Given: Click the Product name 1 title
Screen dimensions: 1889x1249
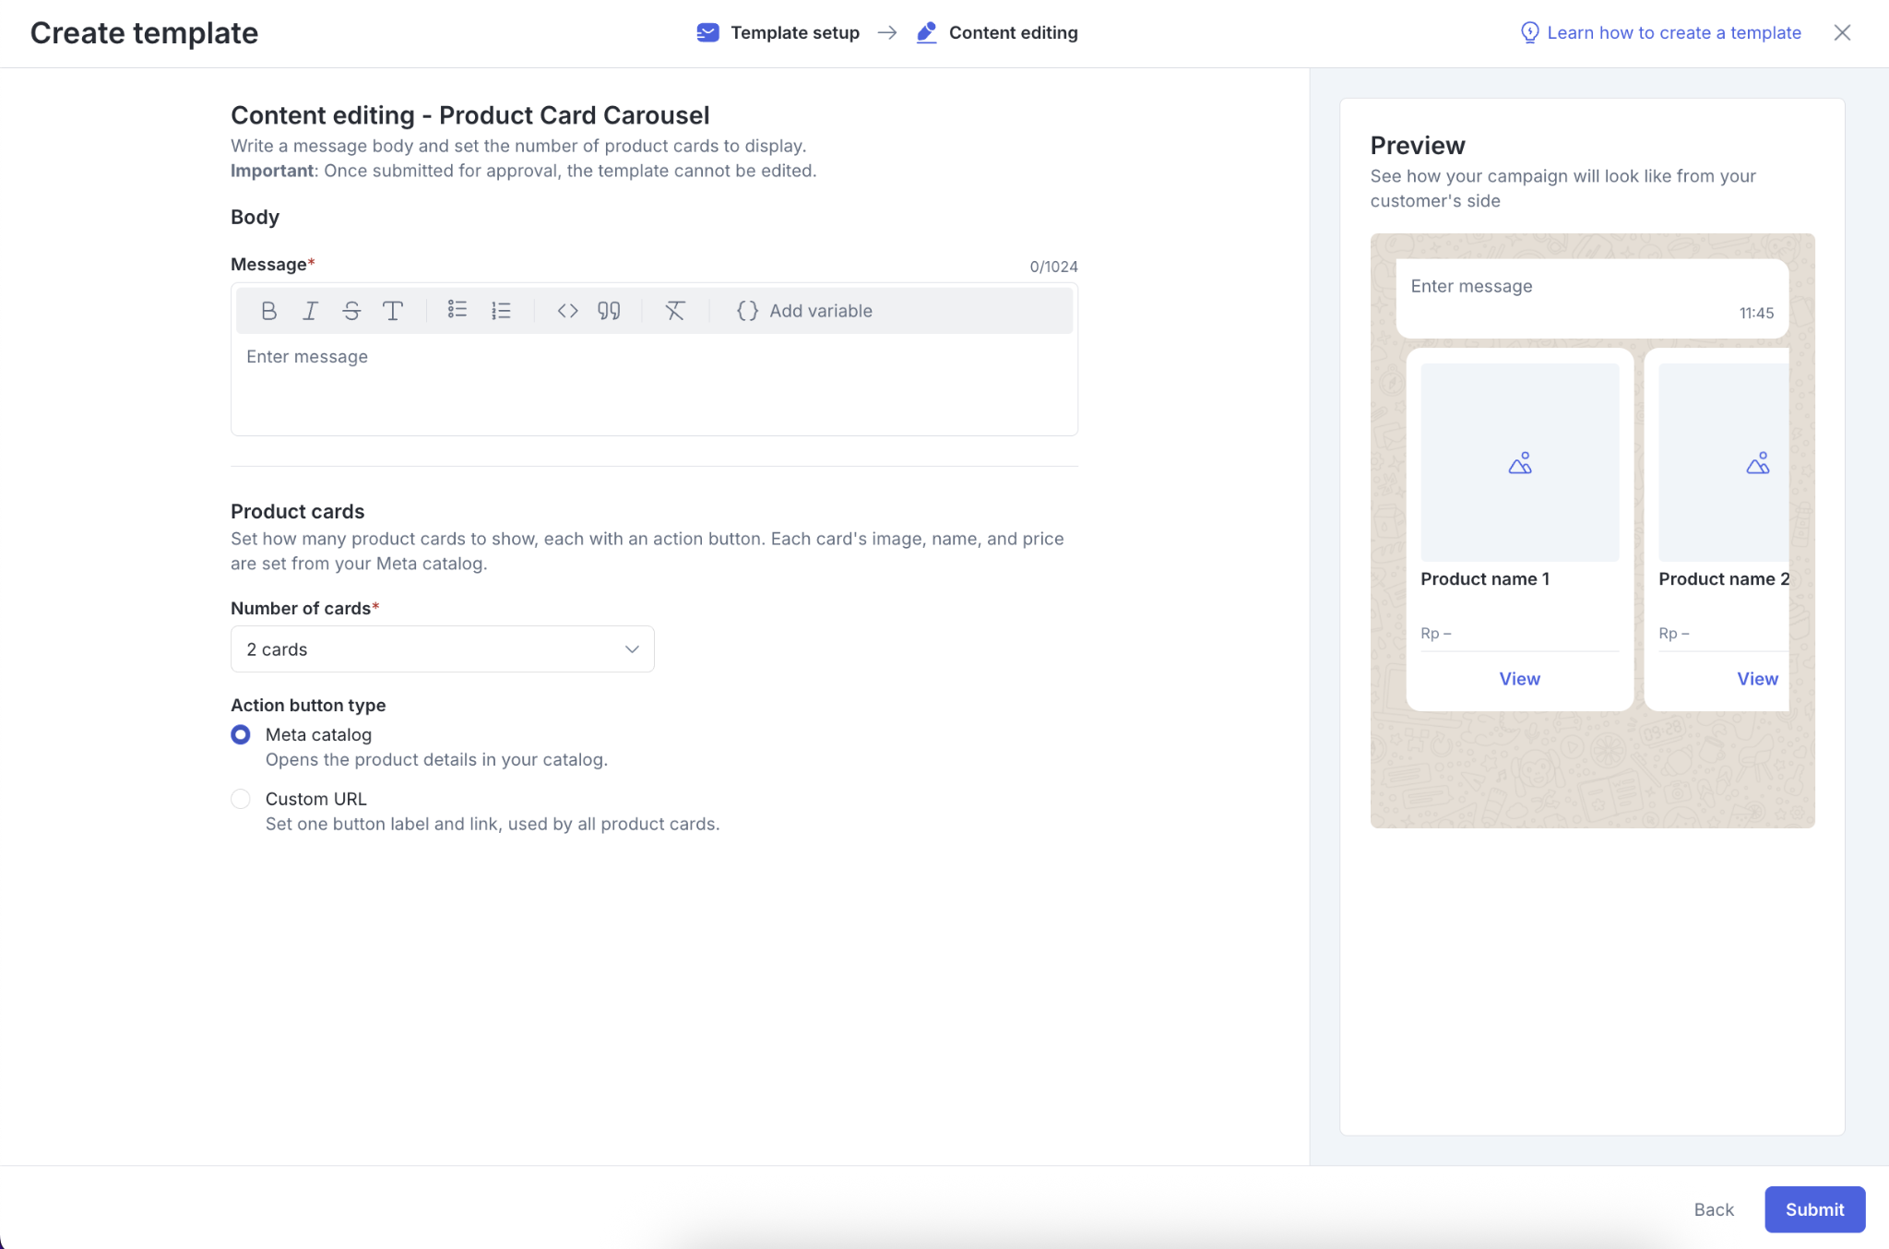Looking at the screenshot, I should (1485, 579).
